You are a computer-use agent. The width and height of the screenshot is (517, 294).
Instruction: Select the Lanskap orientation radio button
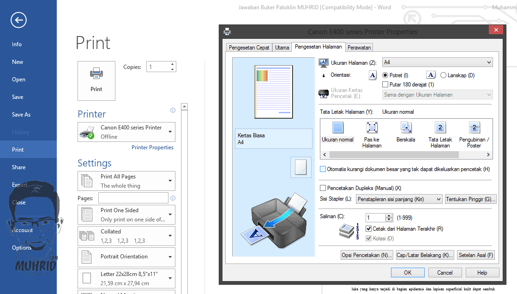pos(444,75)
